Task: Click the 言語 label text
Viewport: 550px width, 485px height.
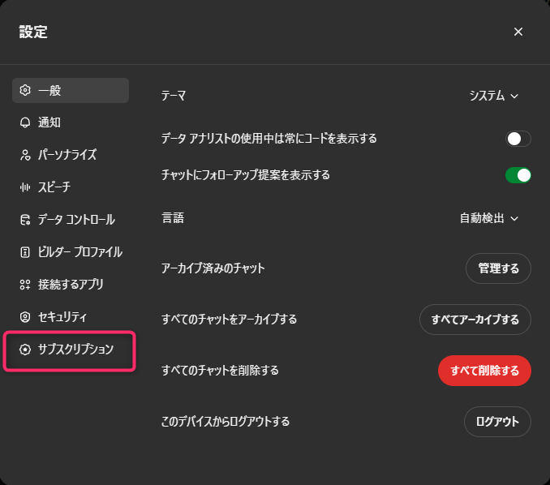Action: (173, 218)
